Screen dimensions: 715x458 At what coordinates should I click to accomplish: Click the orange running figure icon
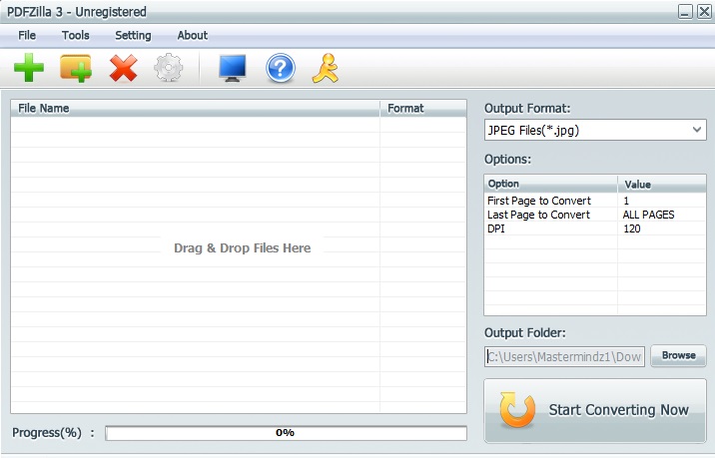coord(327,69)
